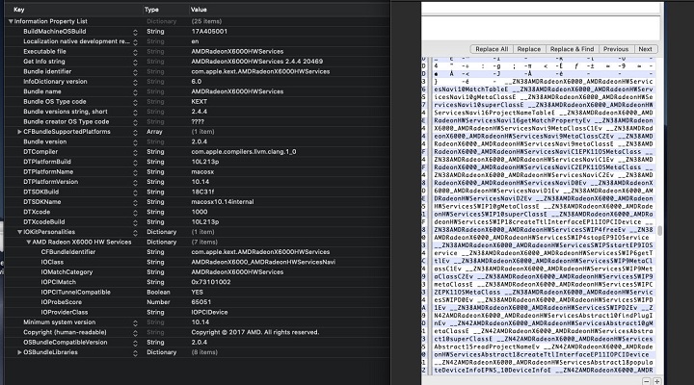
Task: Select the IOPCITunnelCompatible value YES
Action: [x=198, y=293]
